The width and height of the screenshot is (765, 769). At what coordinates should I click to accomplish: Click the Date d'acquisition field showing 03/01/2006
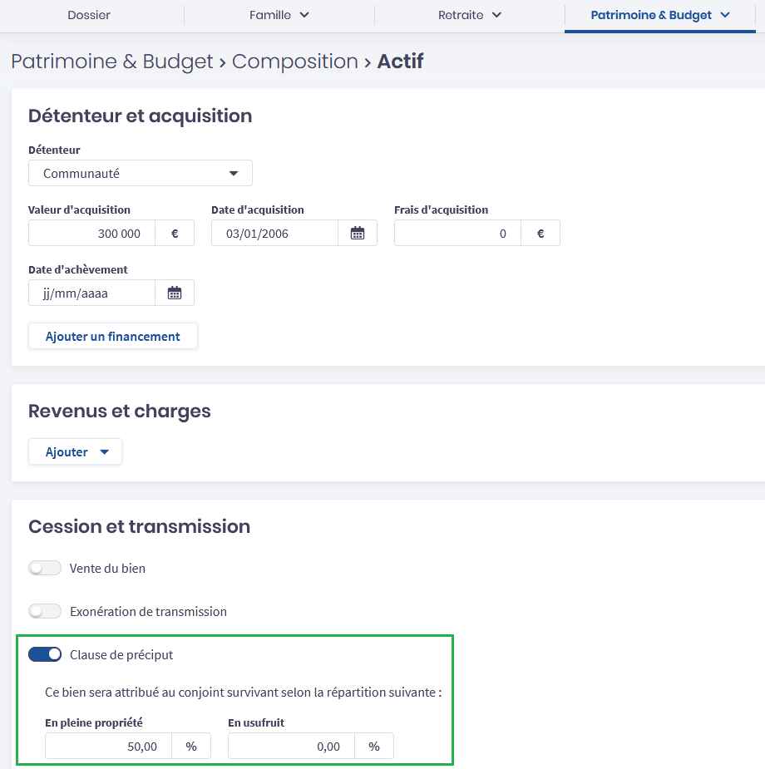coord(274,234)
